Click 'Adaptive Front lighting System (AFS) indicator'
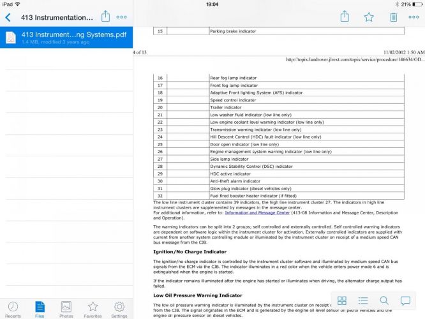The width and height of the screenshot is (425, 319). [x=257, y=93]
